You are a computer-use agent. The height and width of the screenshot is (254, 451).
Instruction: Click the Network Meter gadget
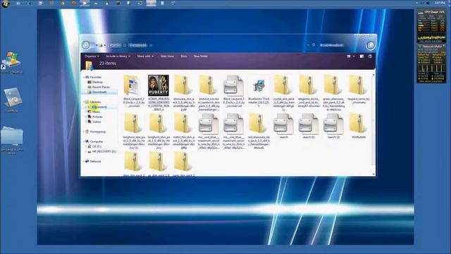(x=431, y=64)
